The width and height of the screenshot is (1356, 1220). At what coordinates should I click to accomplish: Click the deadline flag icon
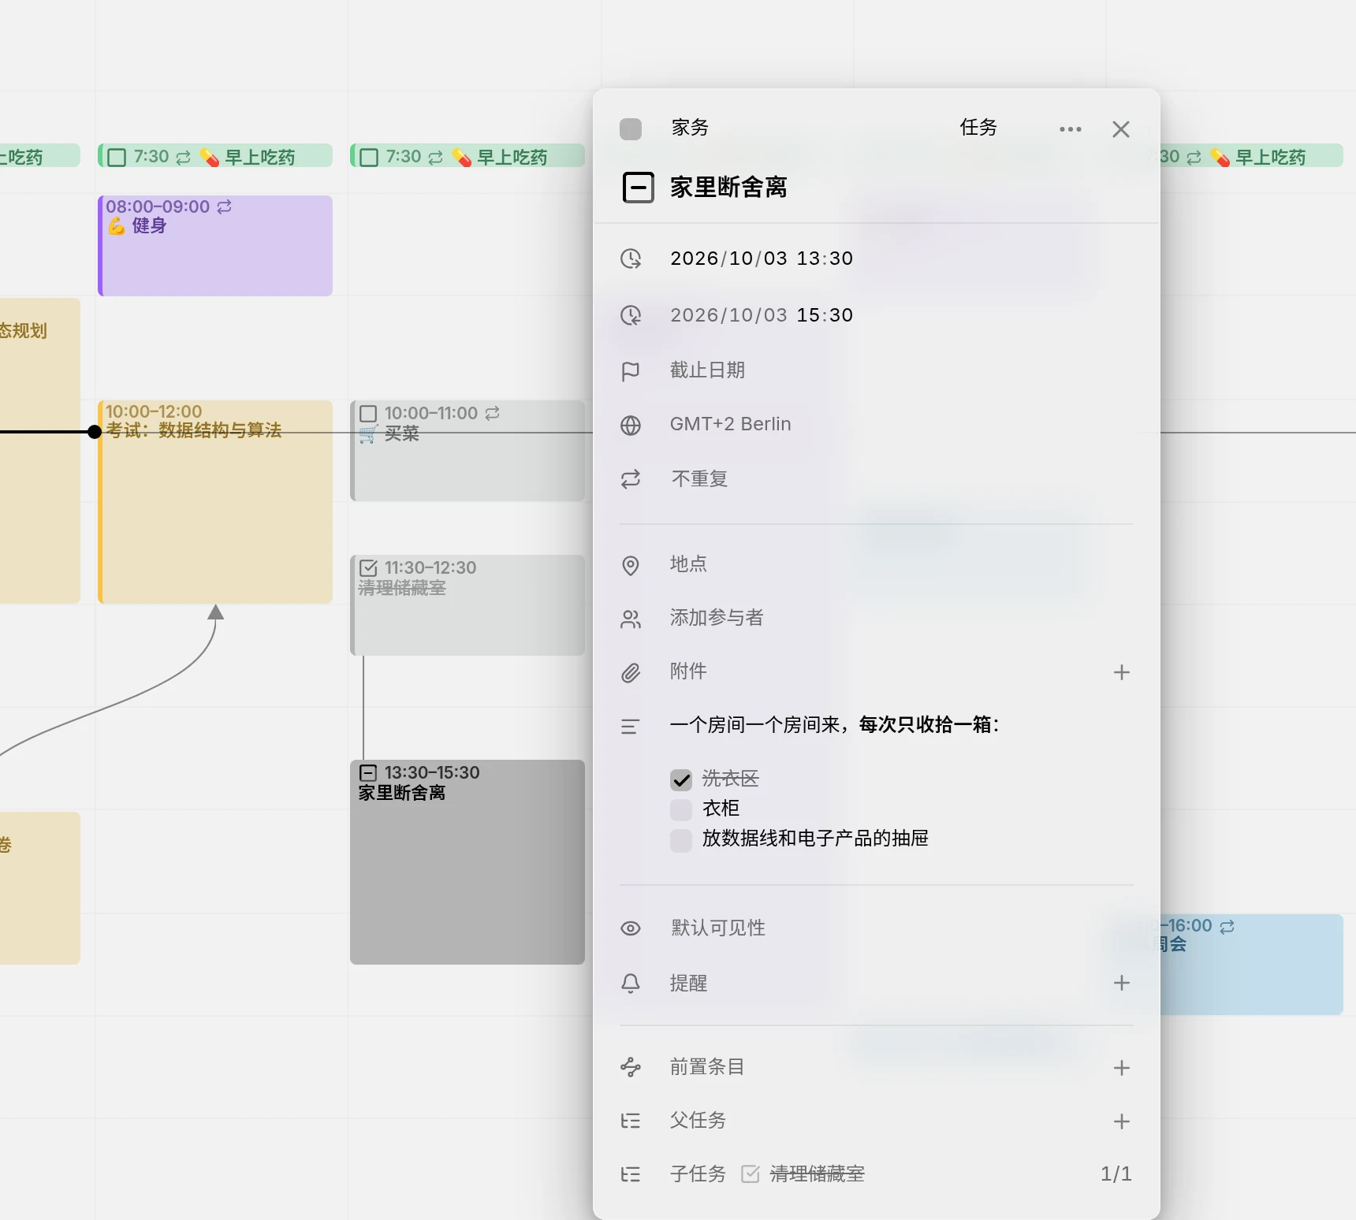tap(631, 371)
